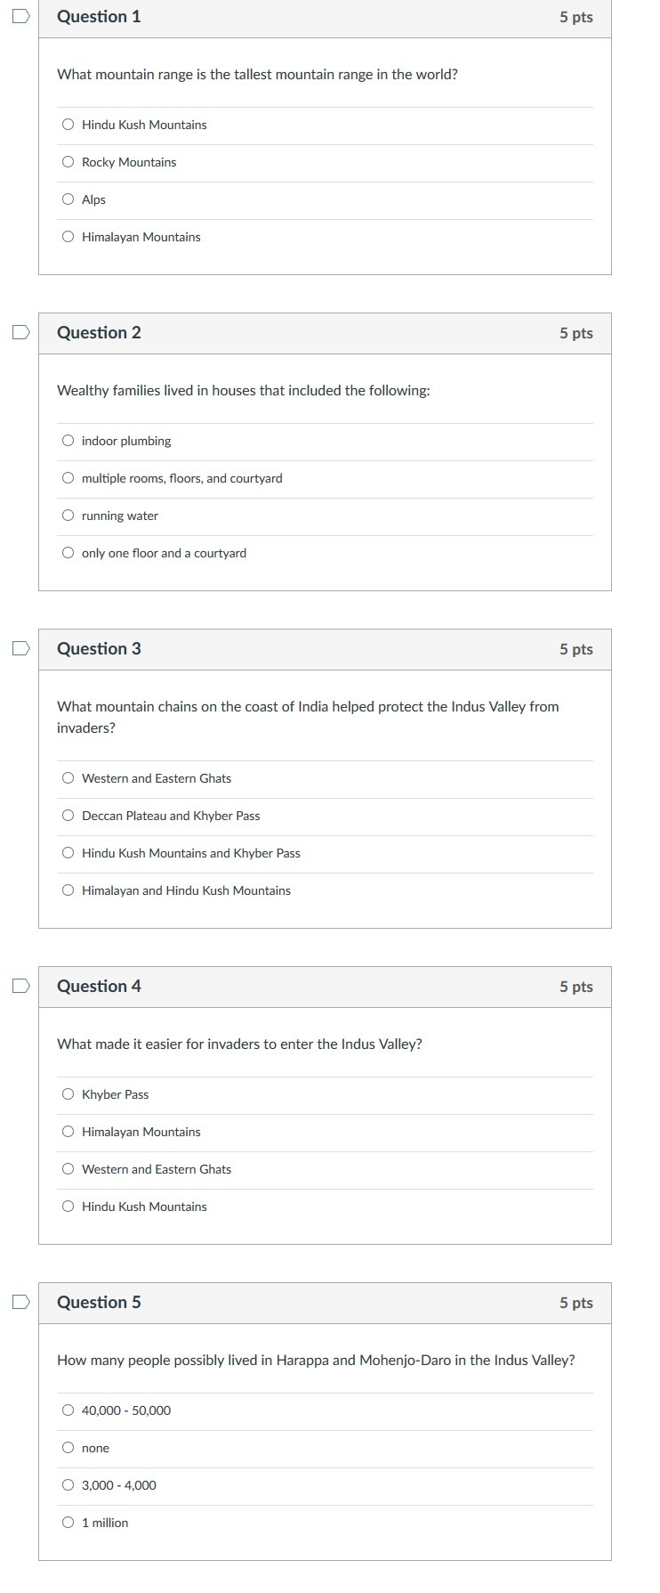
Task: Select running water option
Action: pyautogui.click(x=68, y=516)
